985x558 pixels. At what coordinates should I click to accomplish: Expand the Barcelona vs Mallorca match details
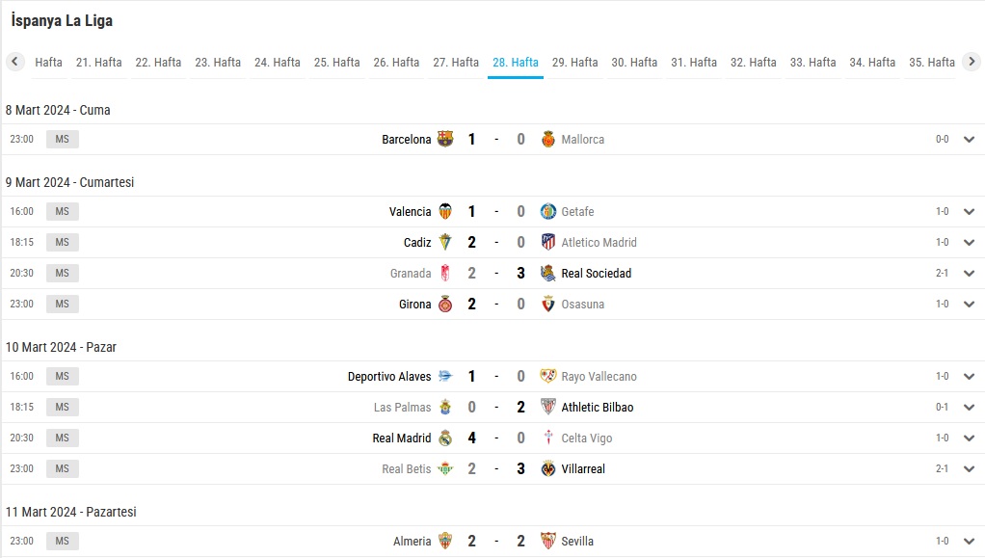(x=970, y=140)
